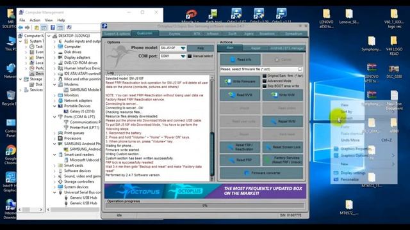Click the blue Help toolbar icon in Computer Management
The height and width of the screenshot is (230, 410).
53,27
